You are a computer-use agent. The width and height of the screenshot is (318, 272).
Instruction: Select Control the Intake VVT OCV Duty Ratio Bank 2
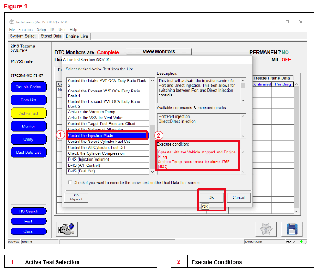tap(108, 83)
